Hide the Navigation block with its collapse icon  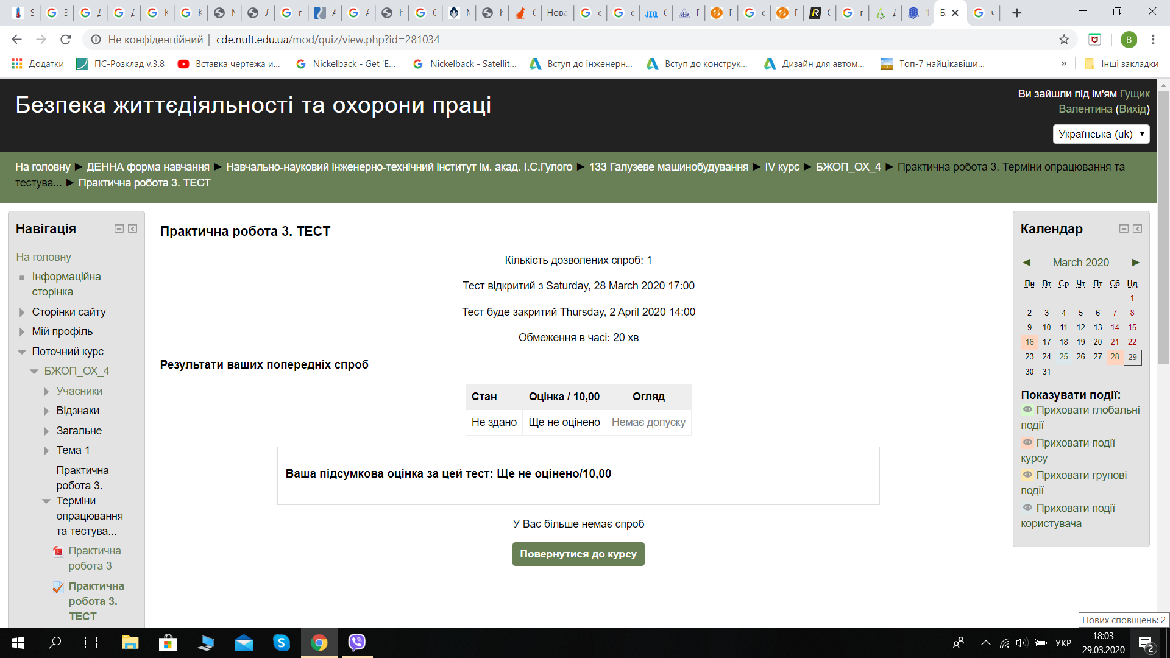pyautogui.click(x=119, y=228)
